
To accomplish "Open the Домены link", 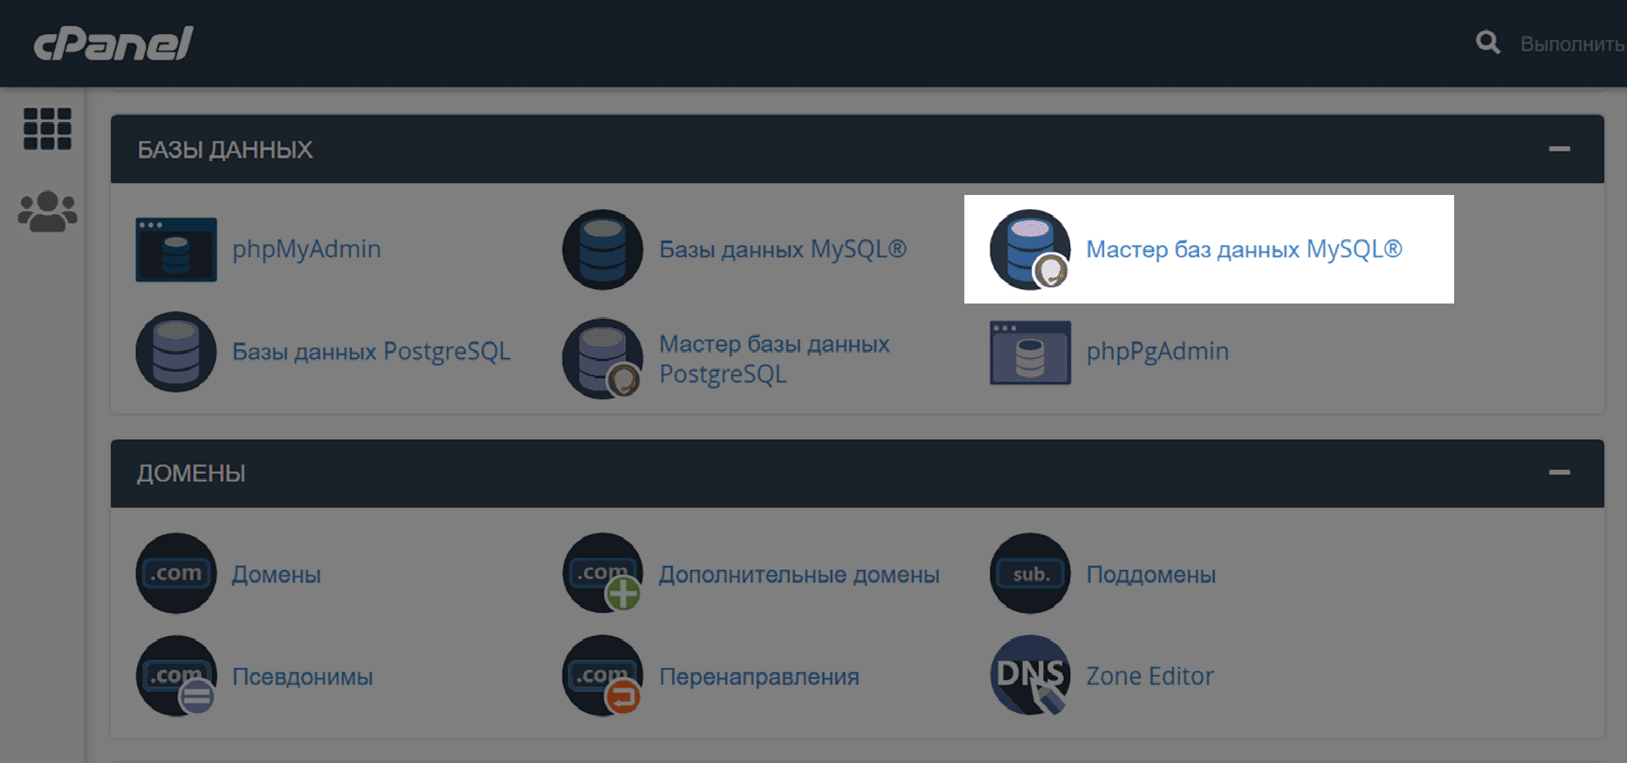I will coord(276,575).
